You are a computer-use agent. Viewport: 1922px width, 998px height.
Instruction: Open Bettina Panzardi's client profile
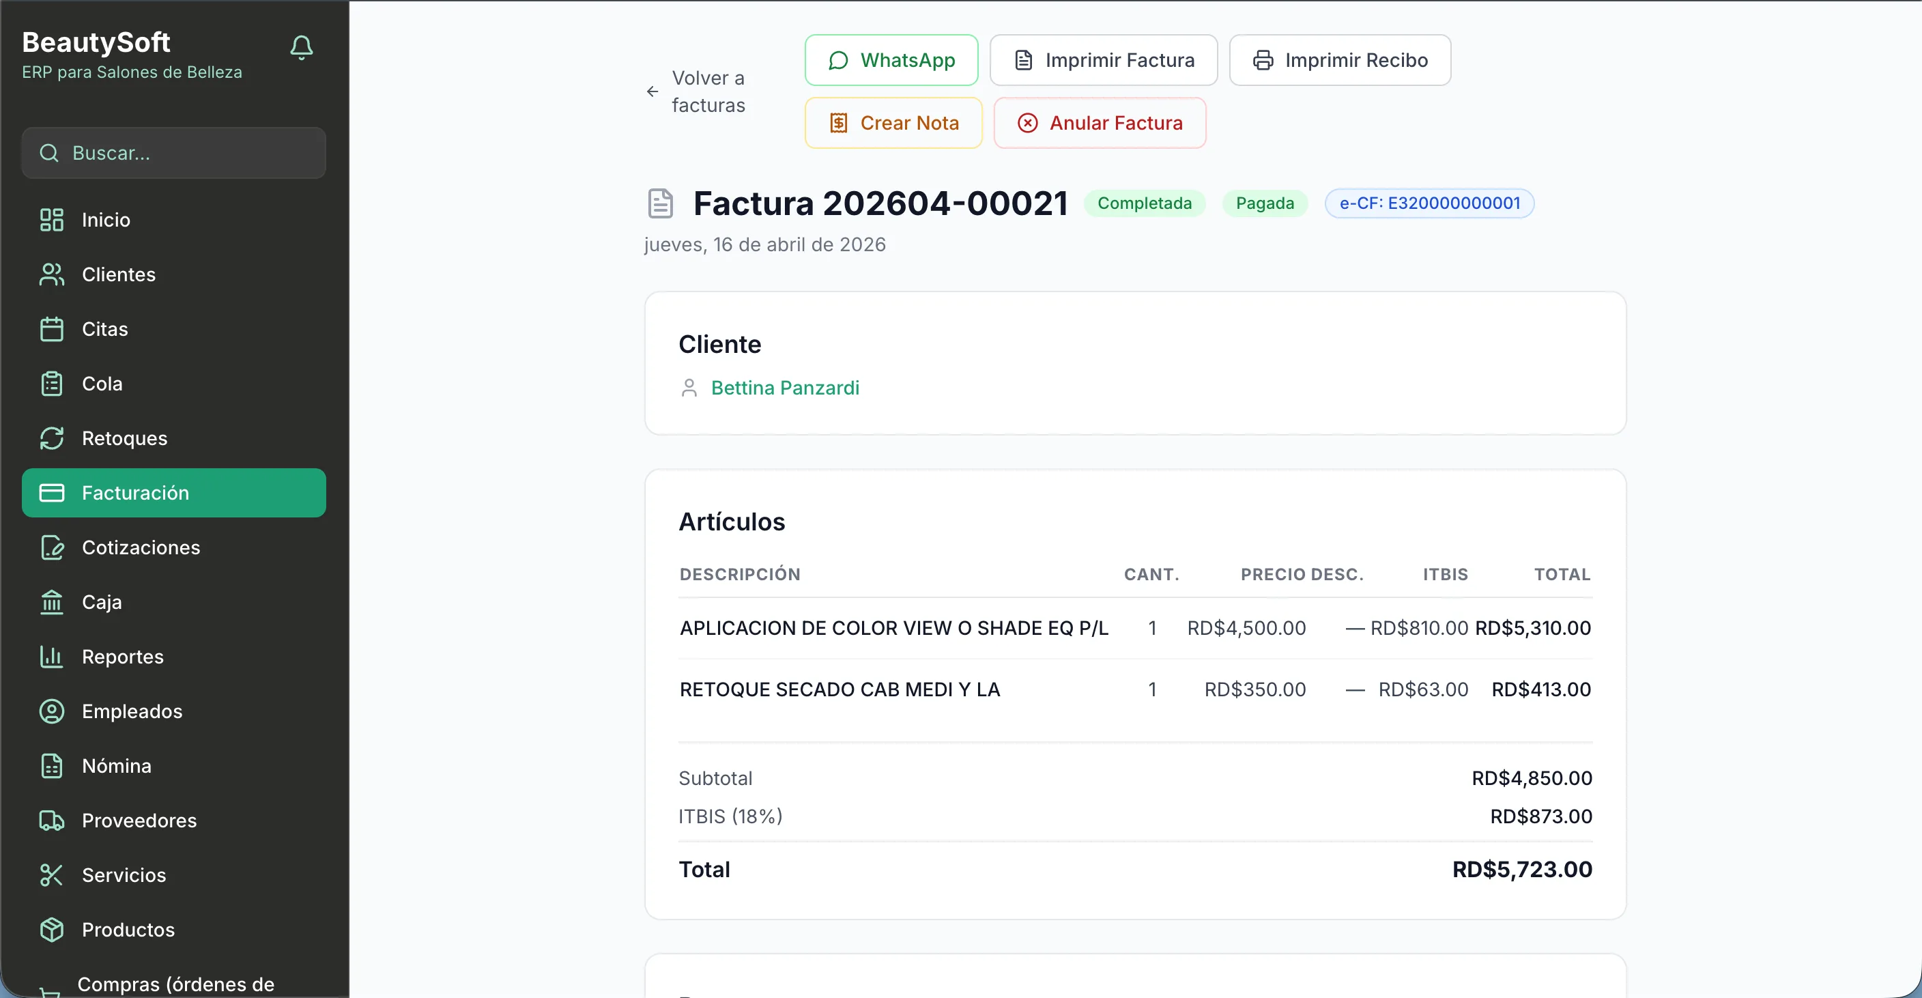(x=784, y=388)
